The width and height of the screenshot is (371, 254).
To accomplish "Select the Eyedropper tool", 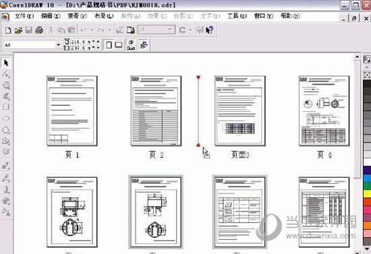I will [x=6, y=178].
